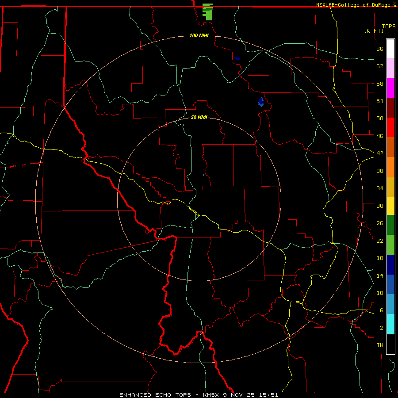
Task: Pick the cyan legend swatch
Action: point(390,324)
